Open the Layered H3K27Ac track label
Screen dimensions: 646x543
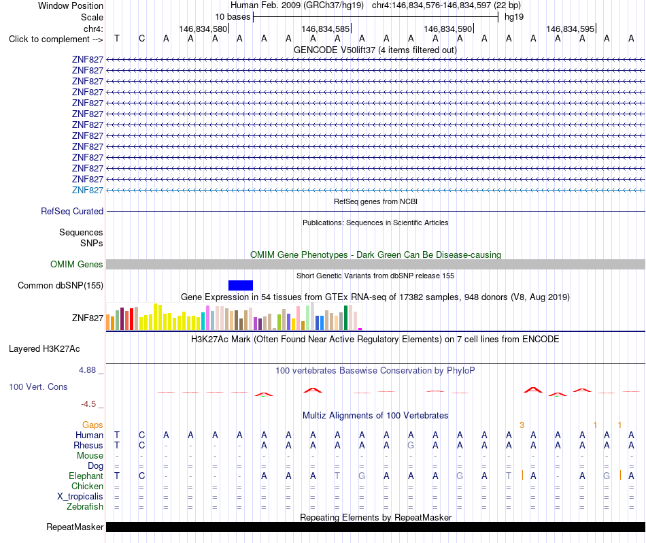(44, 349)
